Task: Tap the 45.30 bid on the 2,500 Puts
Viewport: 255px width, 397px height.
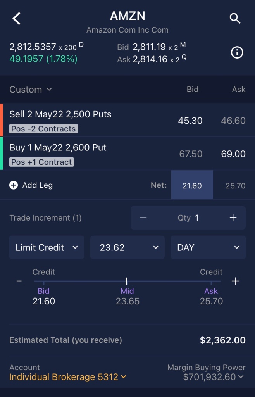Action: (x=190, y=121)
